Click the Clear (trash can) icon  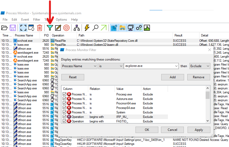point(40,28)
